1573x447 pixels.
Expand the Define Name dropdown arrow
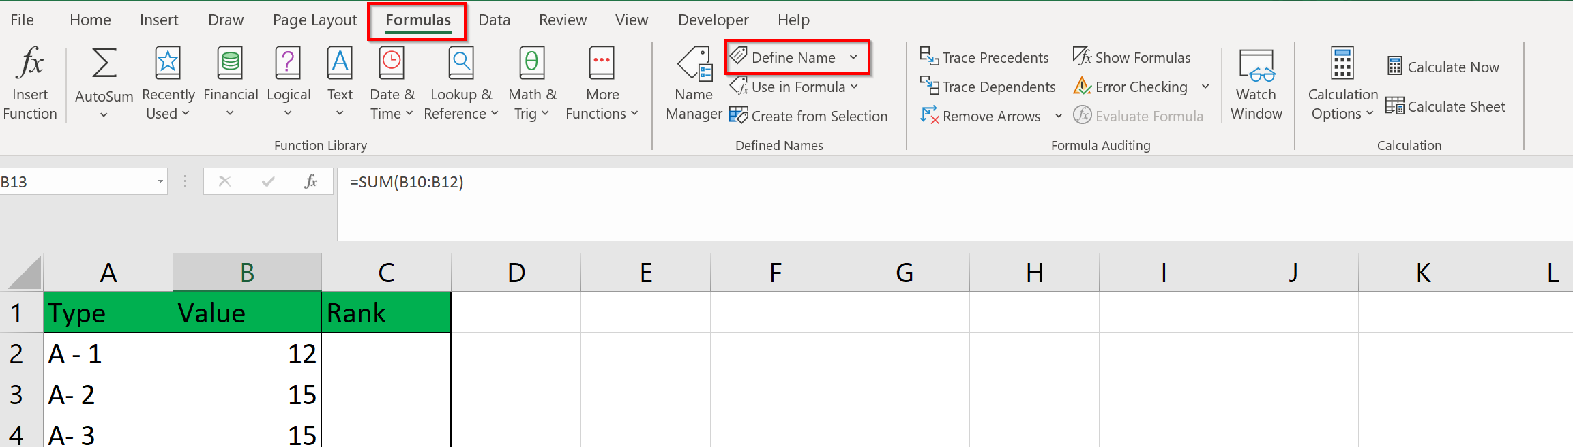click(853, 58)
